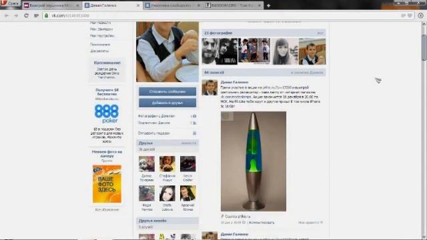Click к записям Данила link
This screenshot has height=240, width=427.
pos(307,73)
